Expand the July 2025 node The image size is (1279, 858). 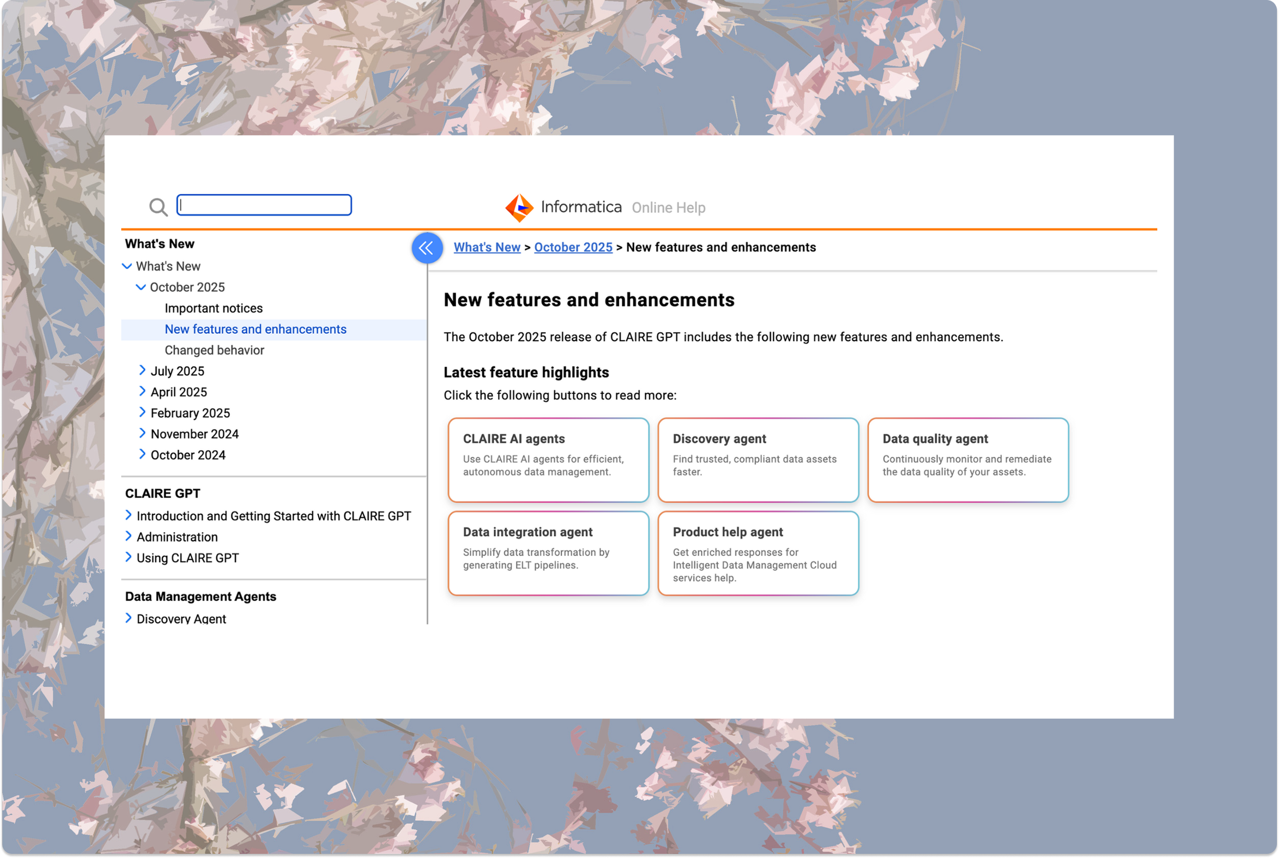(142, 370)
